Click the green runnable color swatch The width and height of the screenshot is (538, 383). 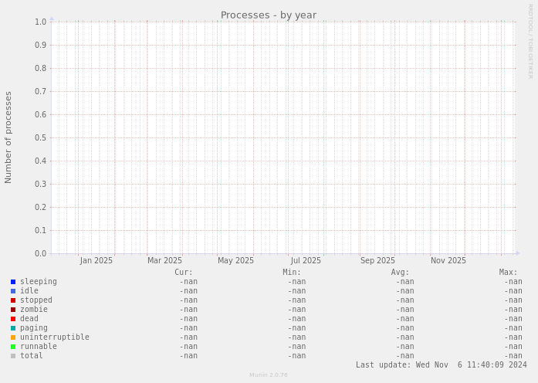(x=13, y=347)
